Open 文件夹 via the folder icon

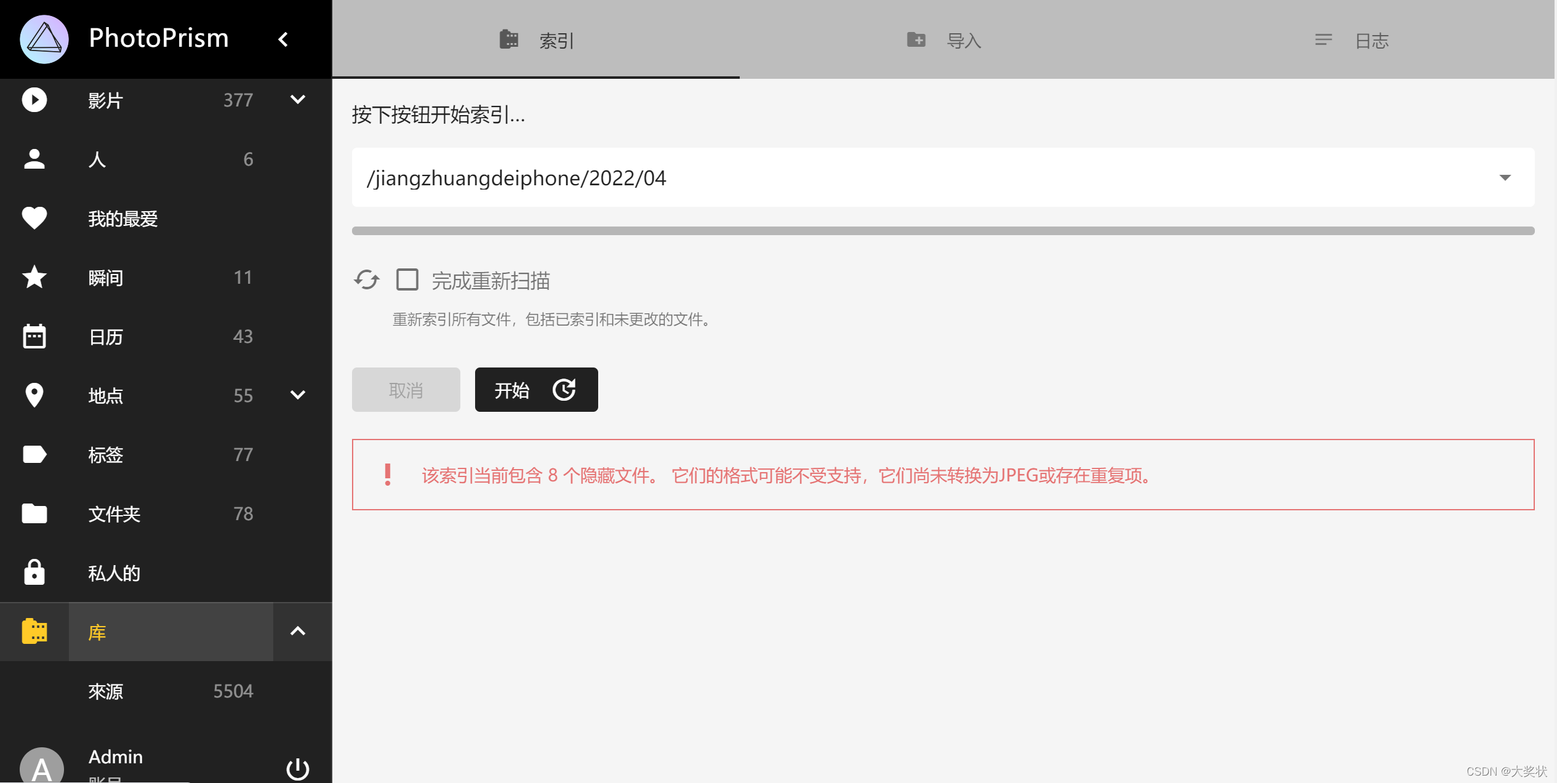(34, 513)
